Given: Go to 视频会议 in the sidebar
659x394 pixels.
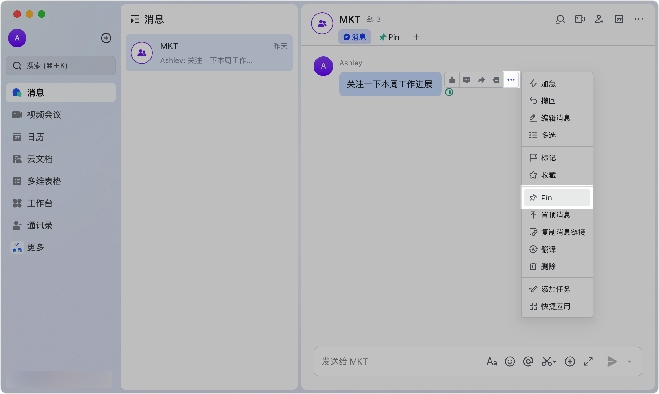Looking at the screenshot, I should [x=61, y=115].
